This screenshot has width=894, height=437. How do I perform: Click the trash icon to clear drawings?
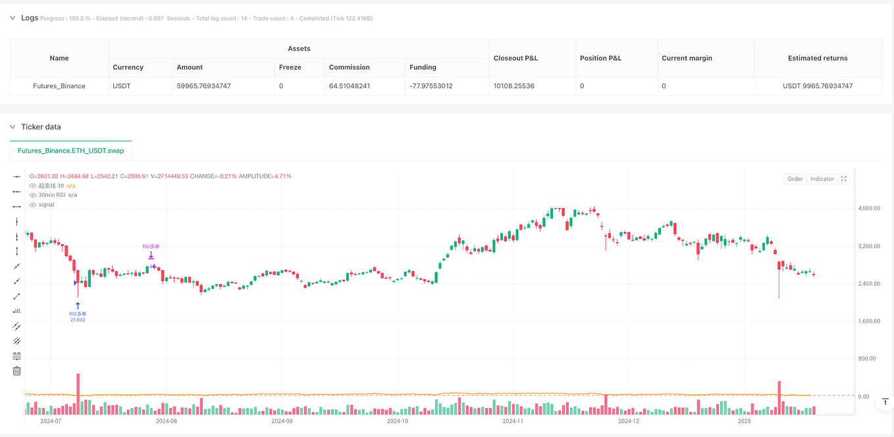16,371
